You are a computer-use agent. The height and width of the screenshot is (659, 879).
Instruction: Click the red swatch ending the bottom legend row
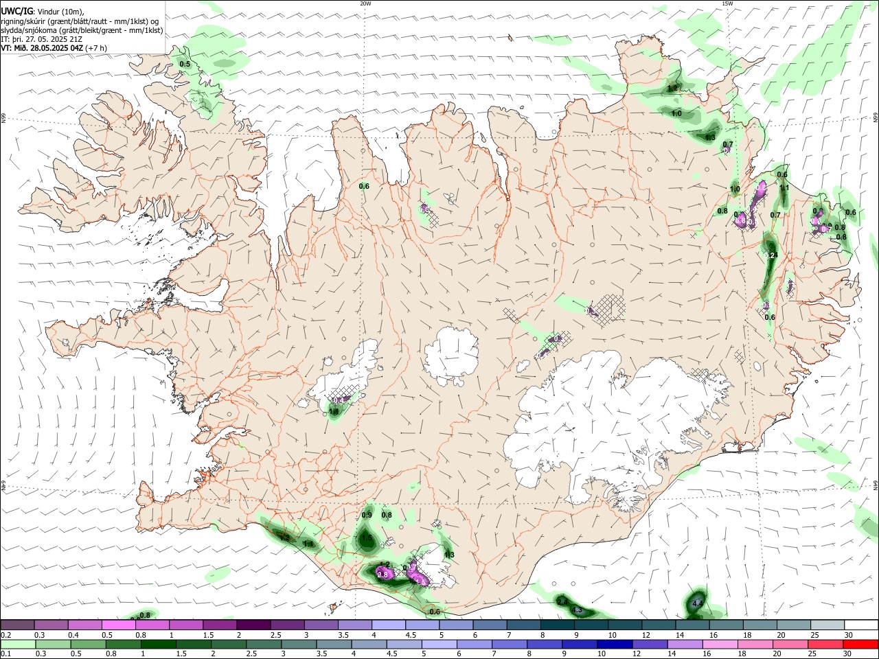click(860, 644)
